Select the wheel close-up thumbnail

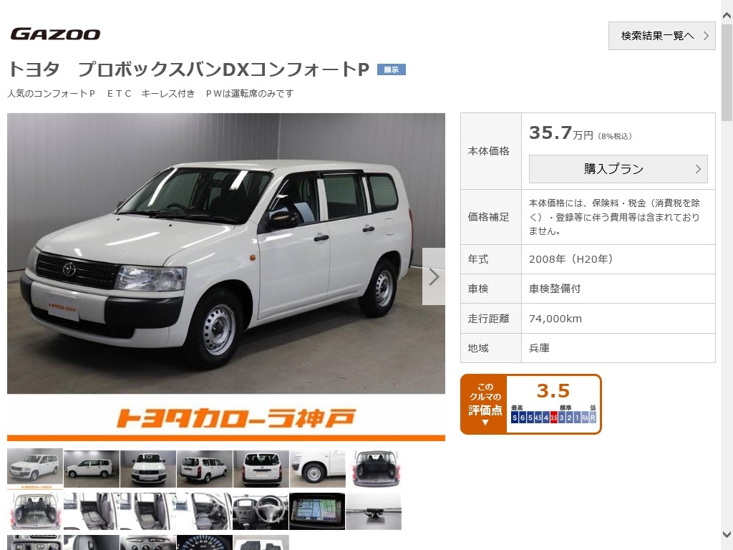(317, 468)
